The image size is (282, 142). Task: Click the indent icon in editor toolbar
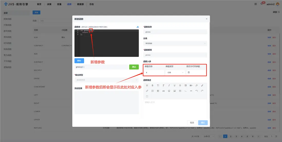click(186, 85)
